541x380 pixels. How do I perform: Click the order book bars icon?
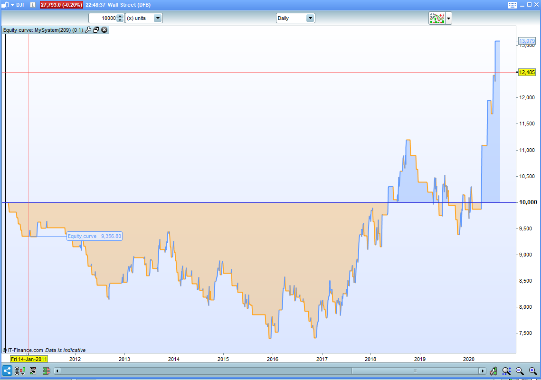46,371
